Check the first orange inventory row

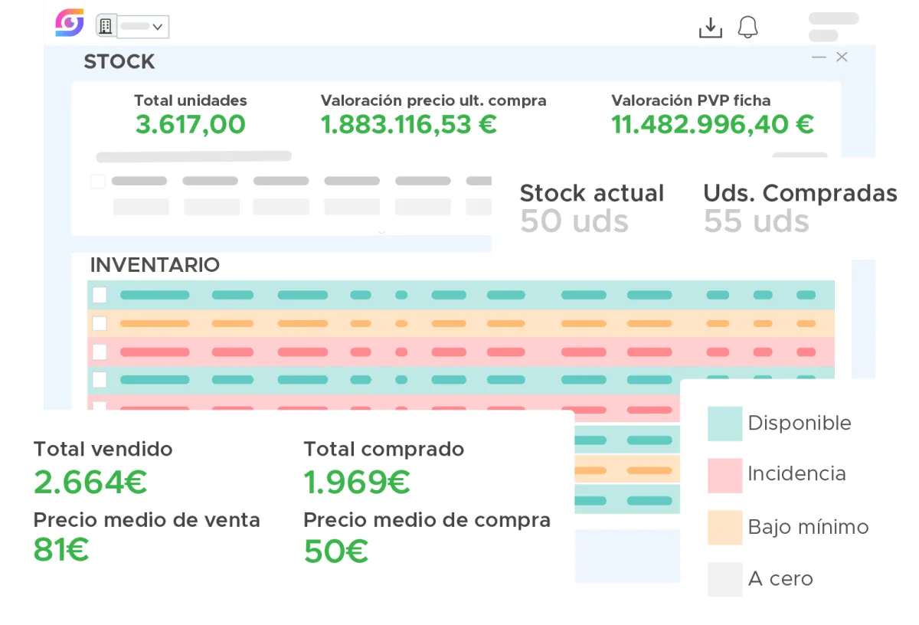pos(100,323)
